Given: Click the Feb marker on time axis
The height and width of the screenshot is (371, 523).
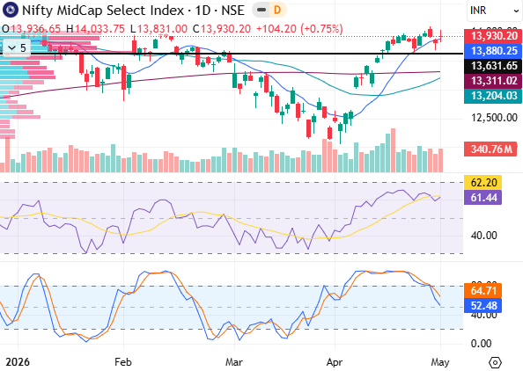Looking at the screenshot, I should tap(123, 362).
